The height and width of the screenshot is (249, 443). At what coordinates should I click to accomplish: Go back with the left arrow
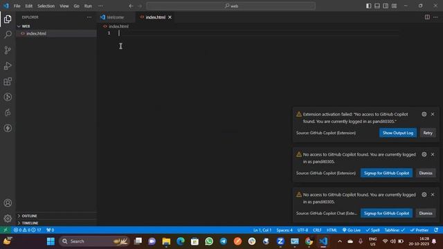(131, 6)
